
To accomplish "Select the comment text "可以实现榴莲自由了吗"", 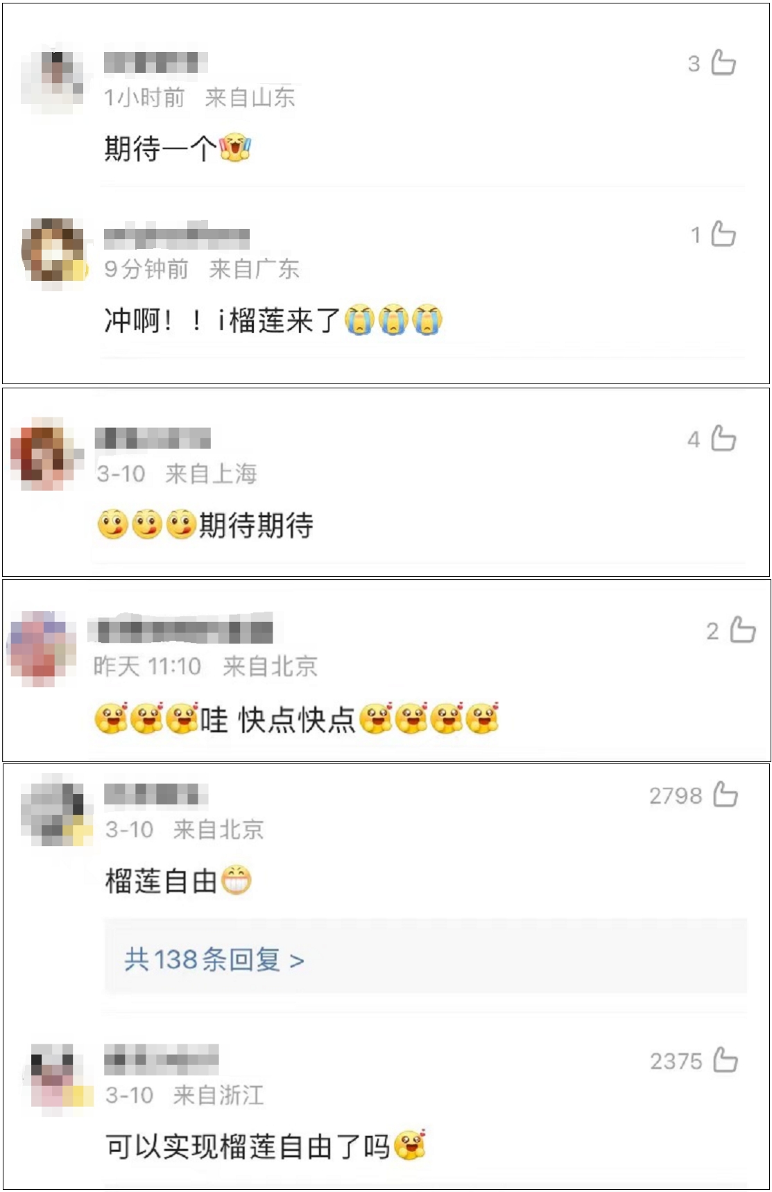I will point(248,1146).
